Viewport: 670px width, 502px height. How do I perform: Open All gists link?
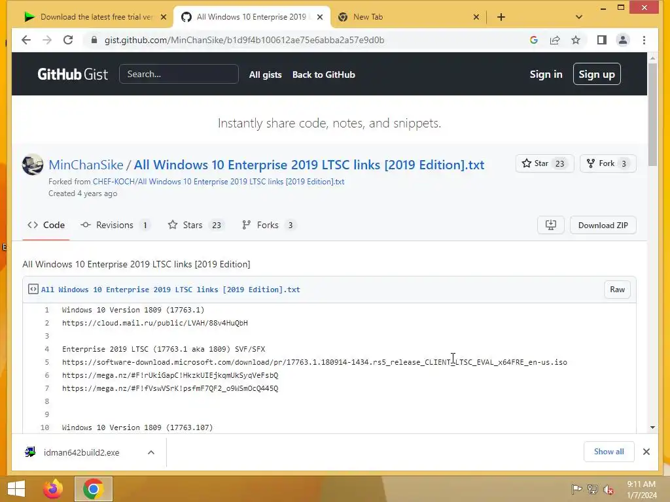[x=266, y=75]
